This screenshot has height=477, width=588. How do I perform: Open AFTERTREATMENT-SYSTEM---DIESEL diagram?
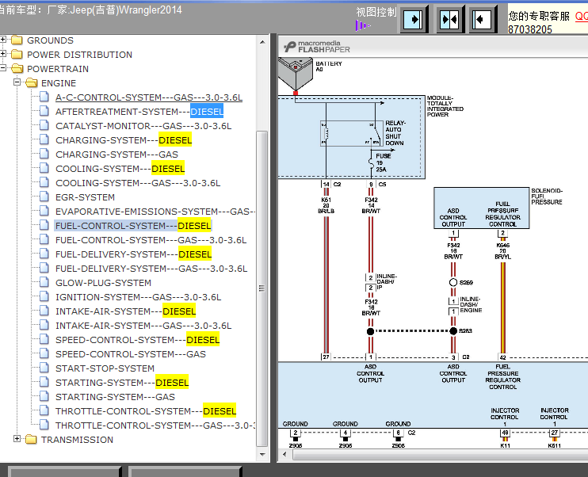[x=139, y=112]
